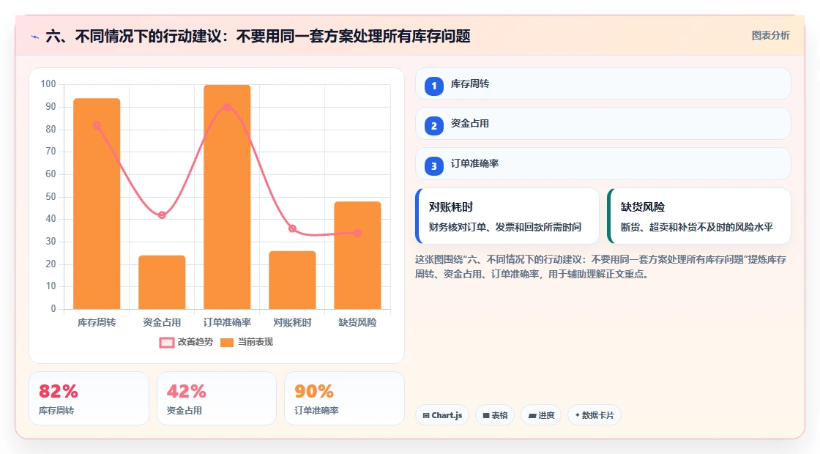Click the trend line point on 缺货风险
This screenshot has height=454, width=820.
(x=358, y=233)
